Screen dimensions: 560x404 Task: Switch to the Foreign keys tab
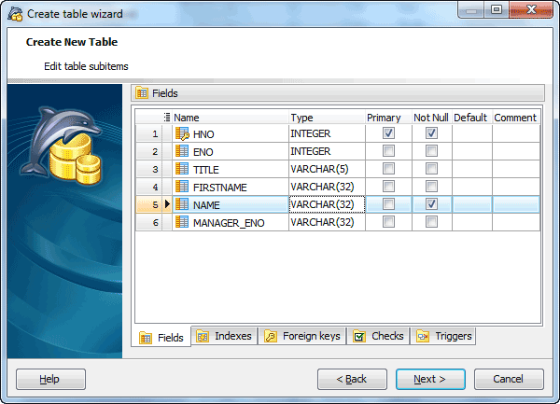pos(302,336)
